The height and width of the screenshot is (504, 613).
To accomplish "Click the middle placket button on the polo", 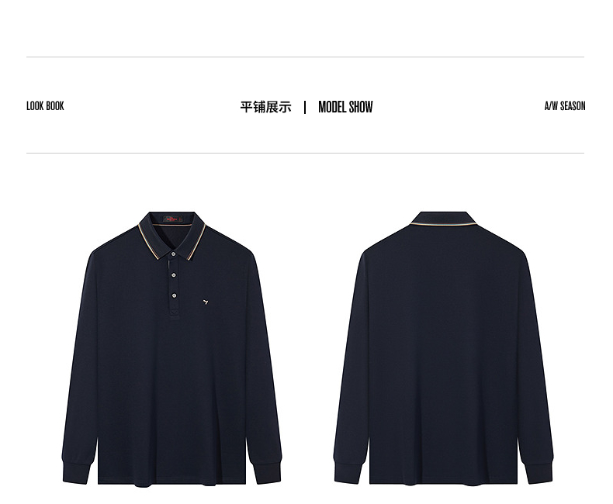I will tap(174, 275).
